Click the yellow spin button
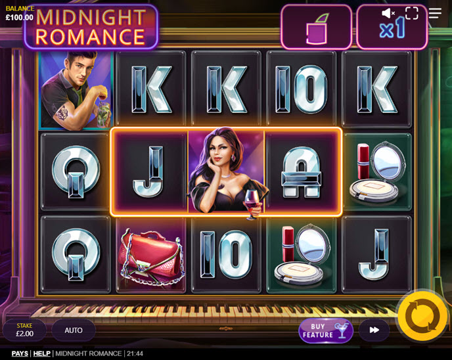 tap(422, 316)
